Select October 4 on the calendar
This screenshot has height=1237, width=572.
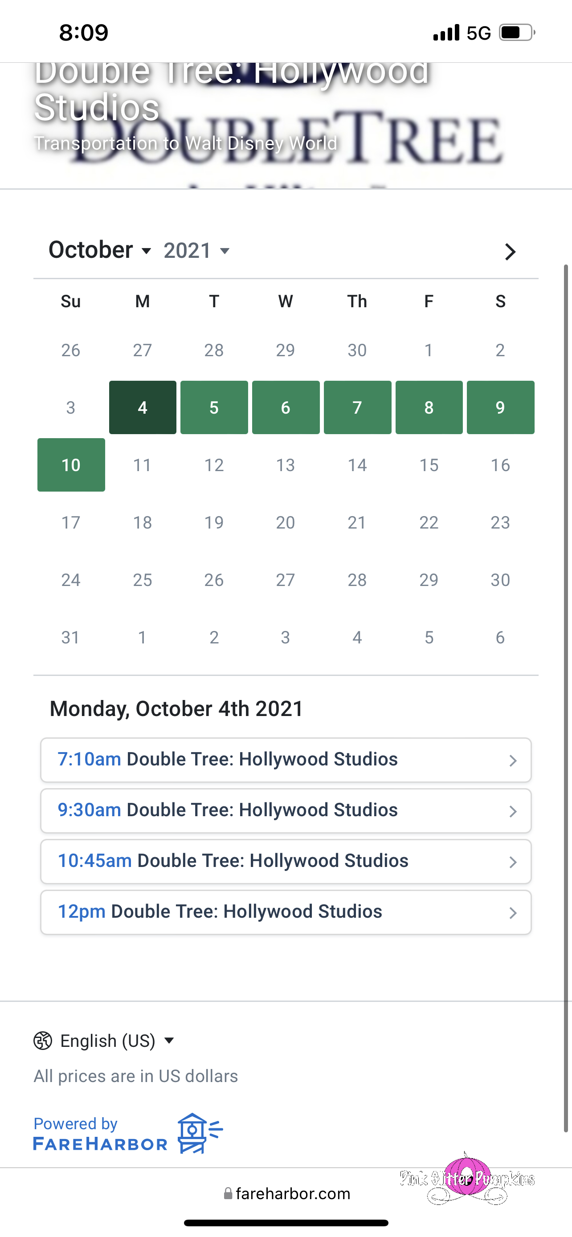coord(143,407)
